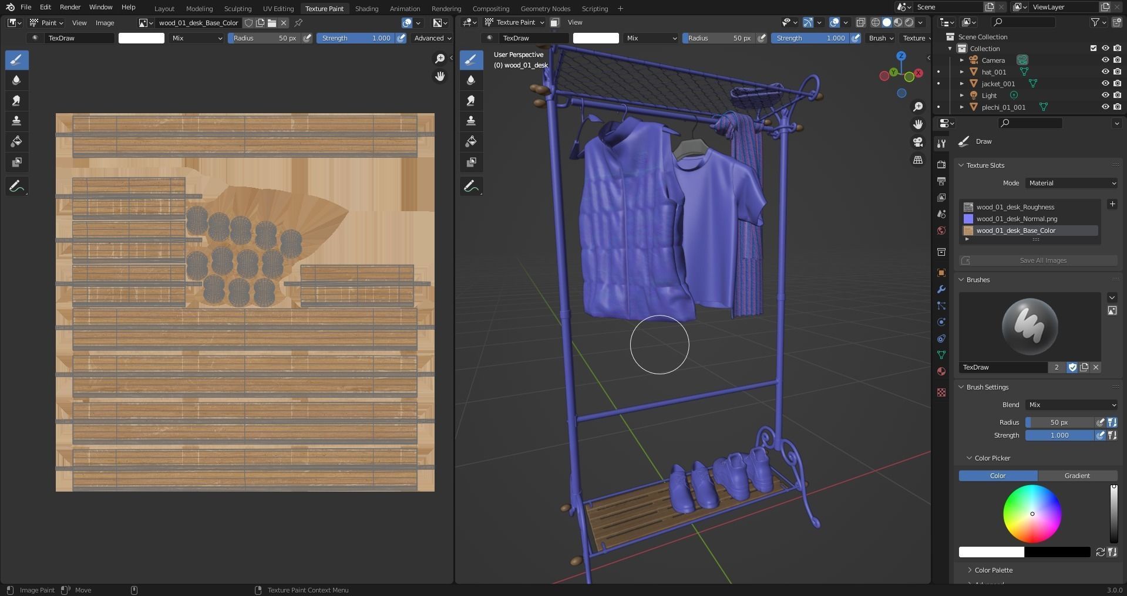Swap primary and secondary colors icon

1101,552
